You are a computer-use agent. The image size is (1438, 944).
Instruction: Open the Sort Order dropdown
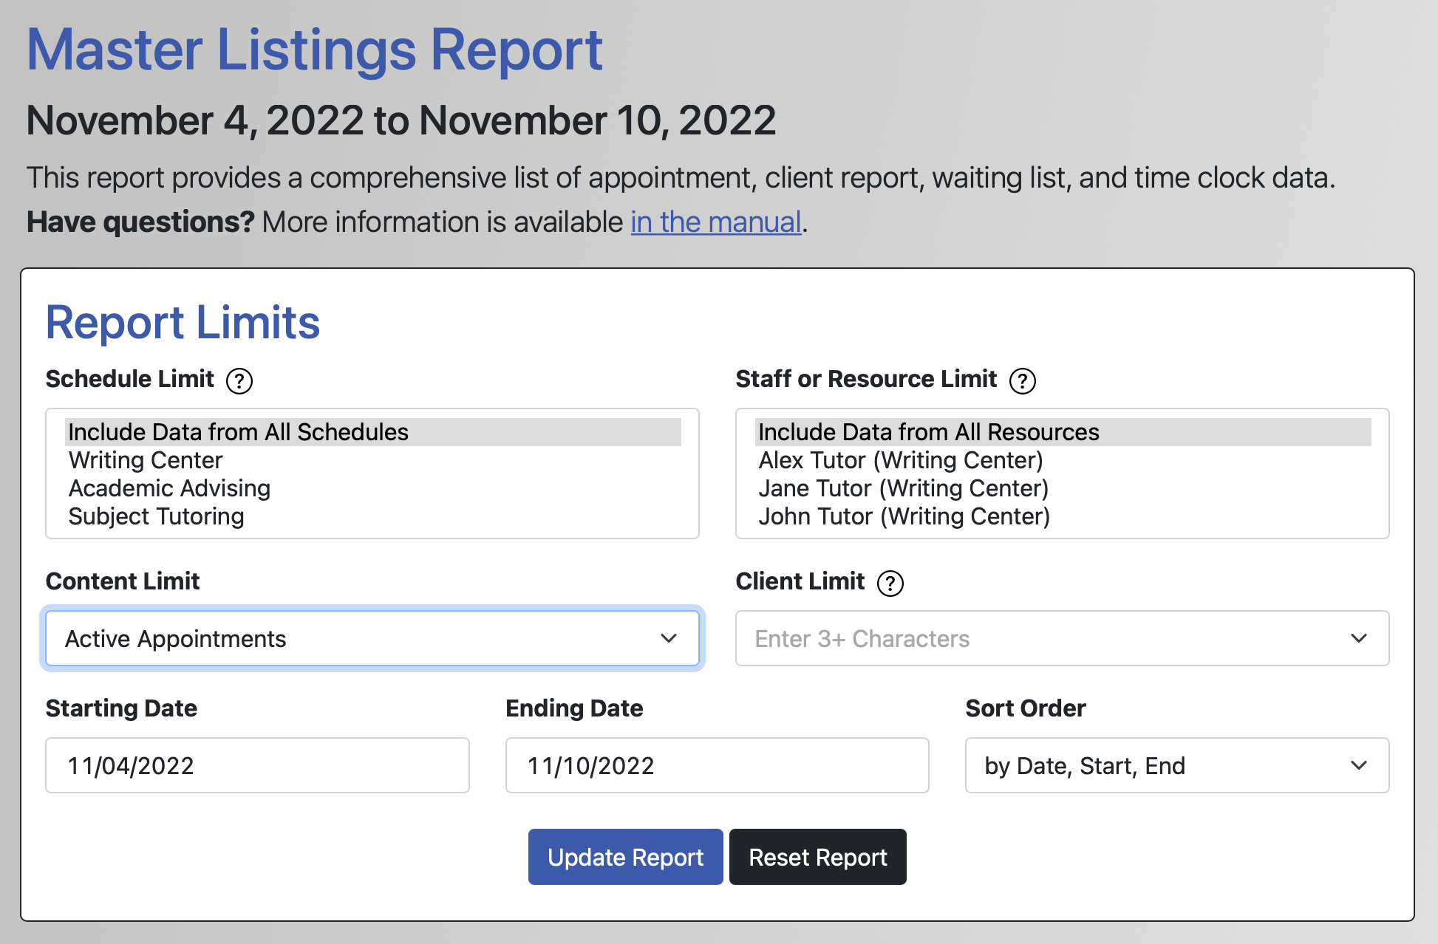coord(1176,765)
